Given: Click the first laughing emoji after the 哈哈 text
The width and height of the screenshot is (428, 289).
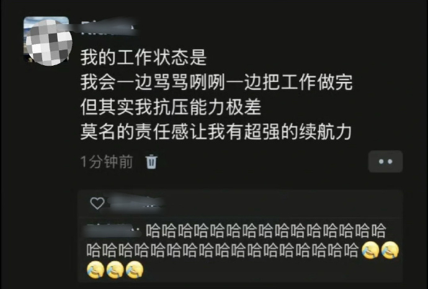Looking at the screenshot, I should 370,250.
